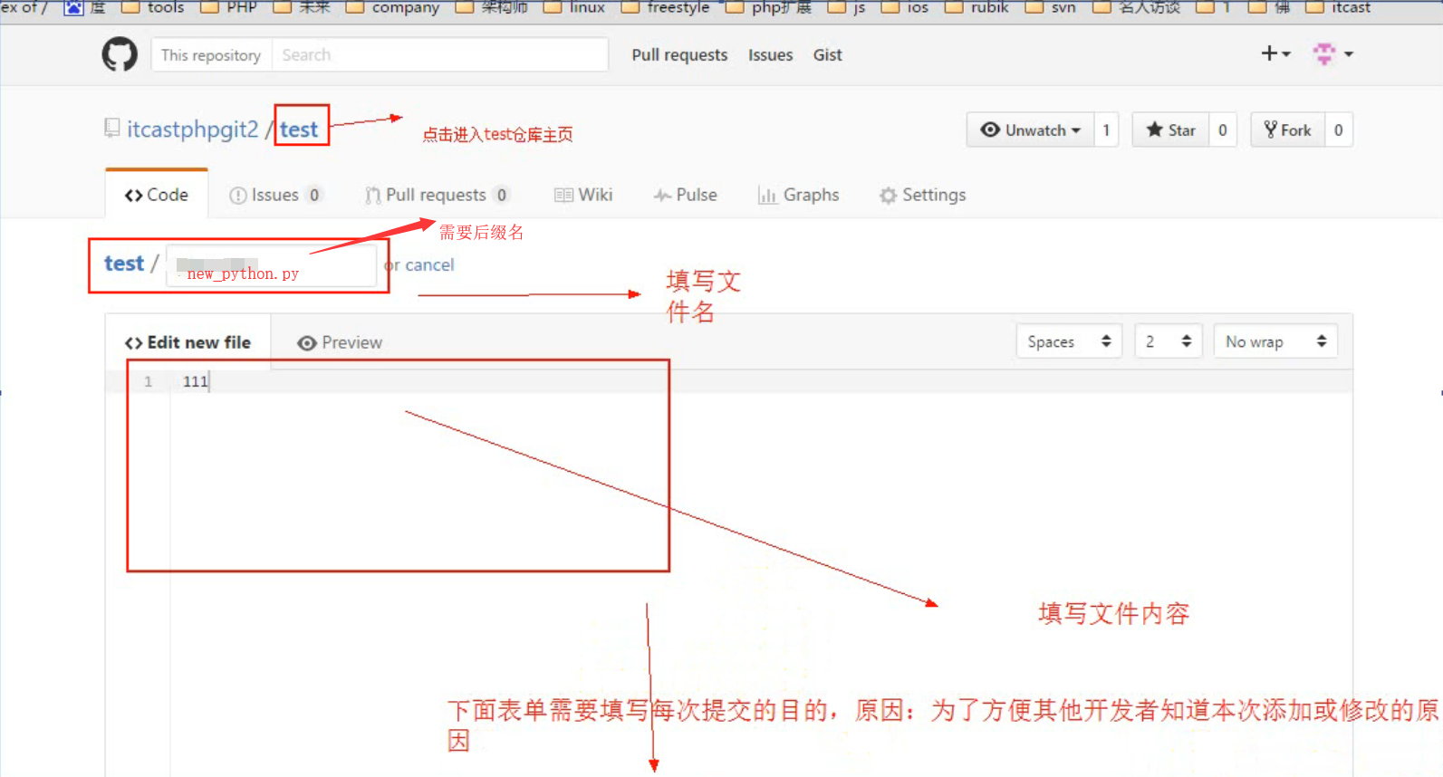Select the Edit new file tab
This screenshot has height=777, width=1443.
(x=188, y=342)
